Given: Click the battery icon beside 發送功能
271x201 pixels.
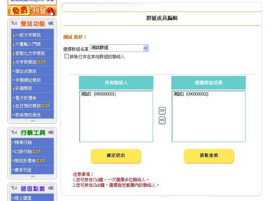Looking at the screenshot, I should pos(51,23).
